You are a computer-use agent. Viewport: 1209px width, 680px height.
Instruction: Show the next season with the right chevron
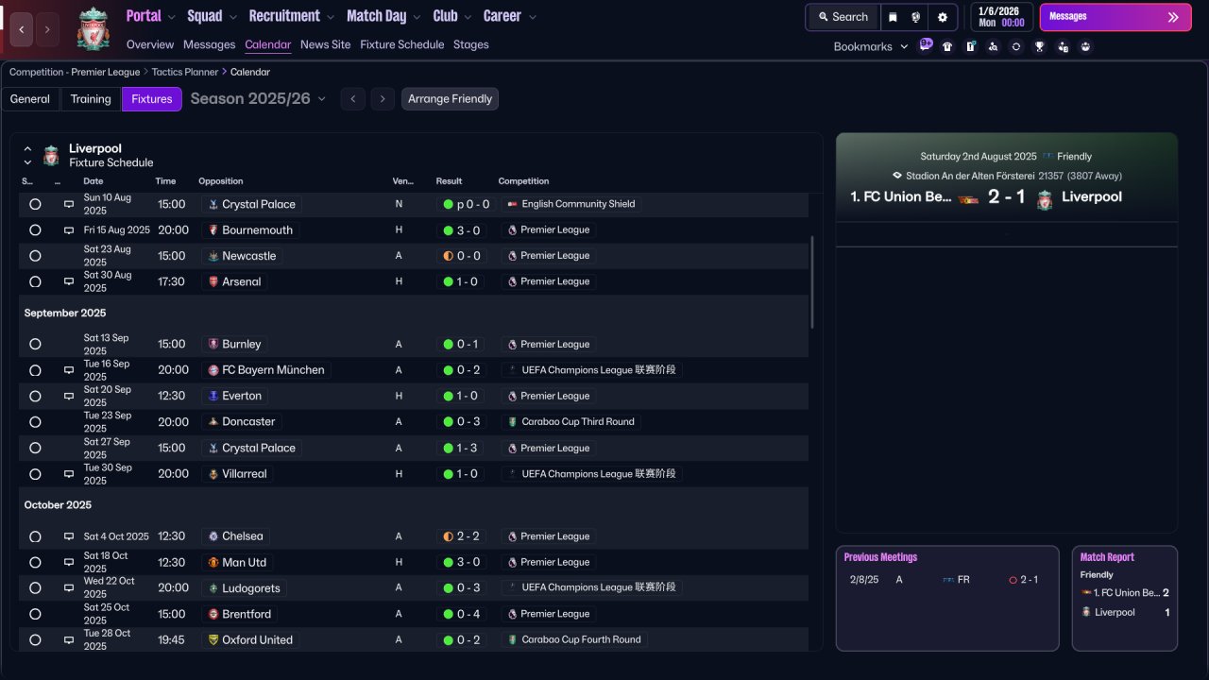click(x=383, y=99)
